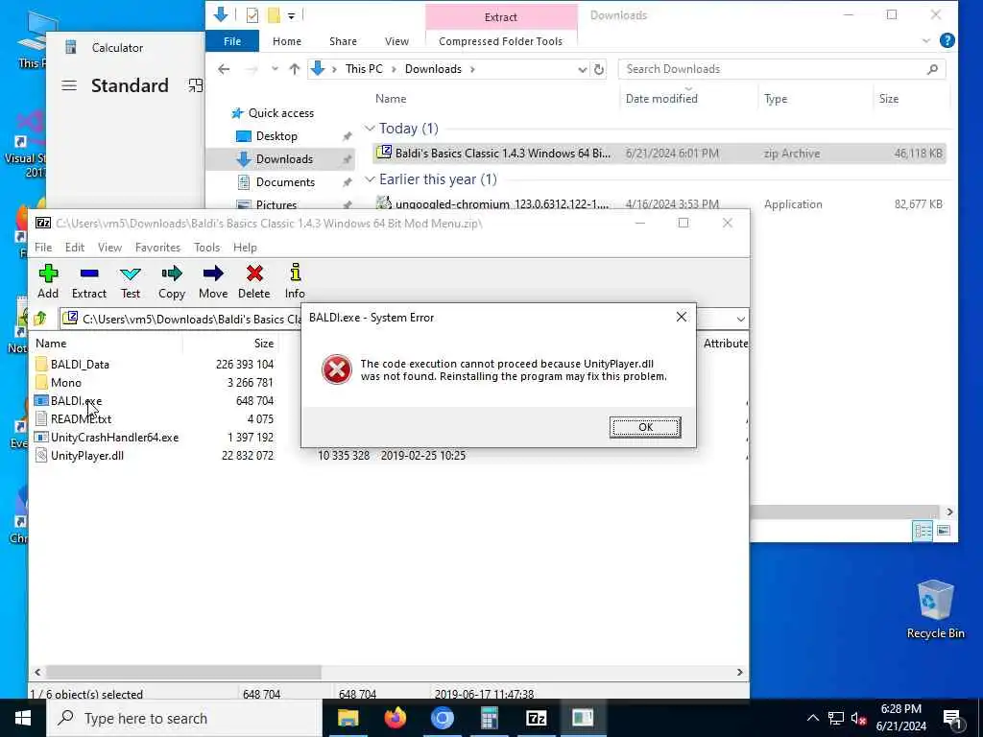This screenshot has height=737, width=983.
Task: Refresh the Downloads folder in Explorer
Action: (x=599, y=69)
